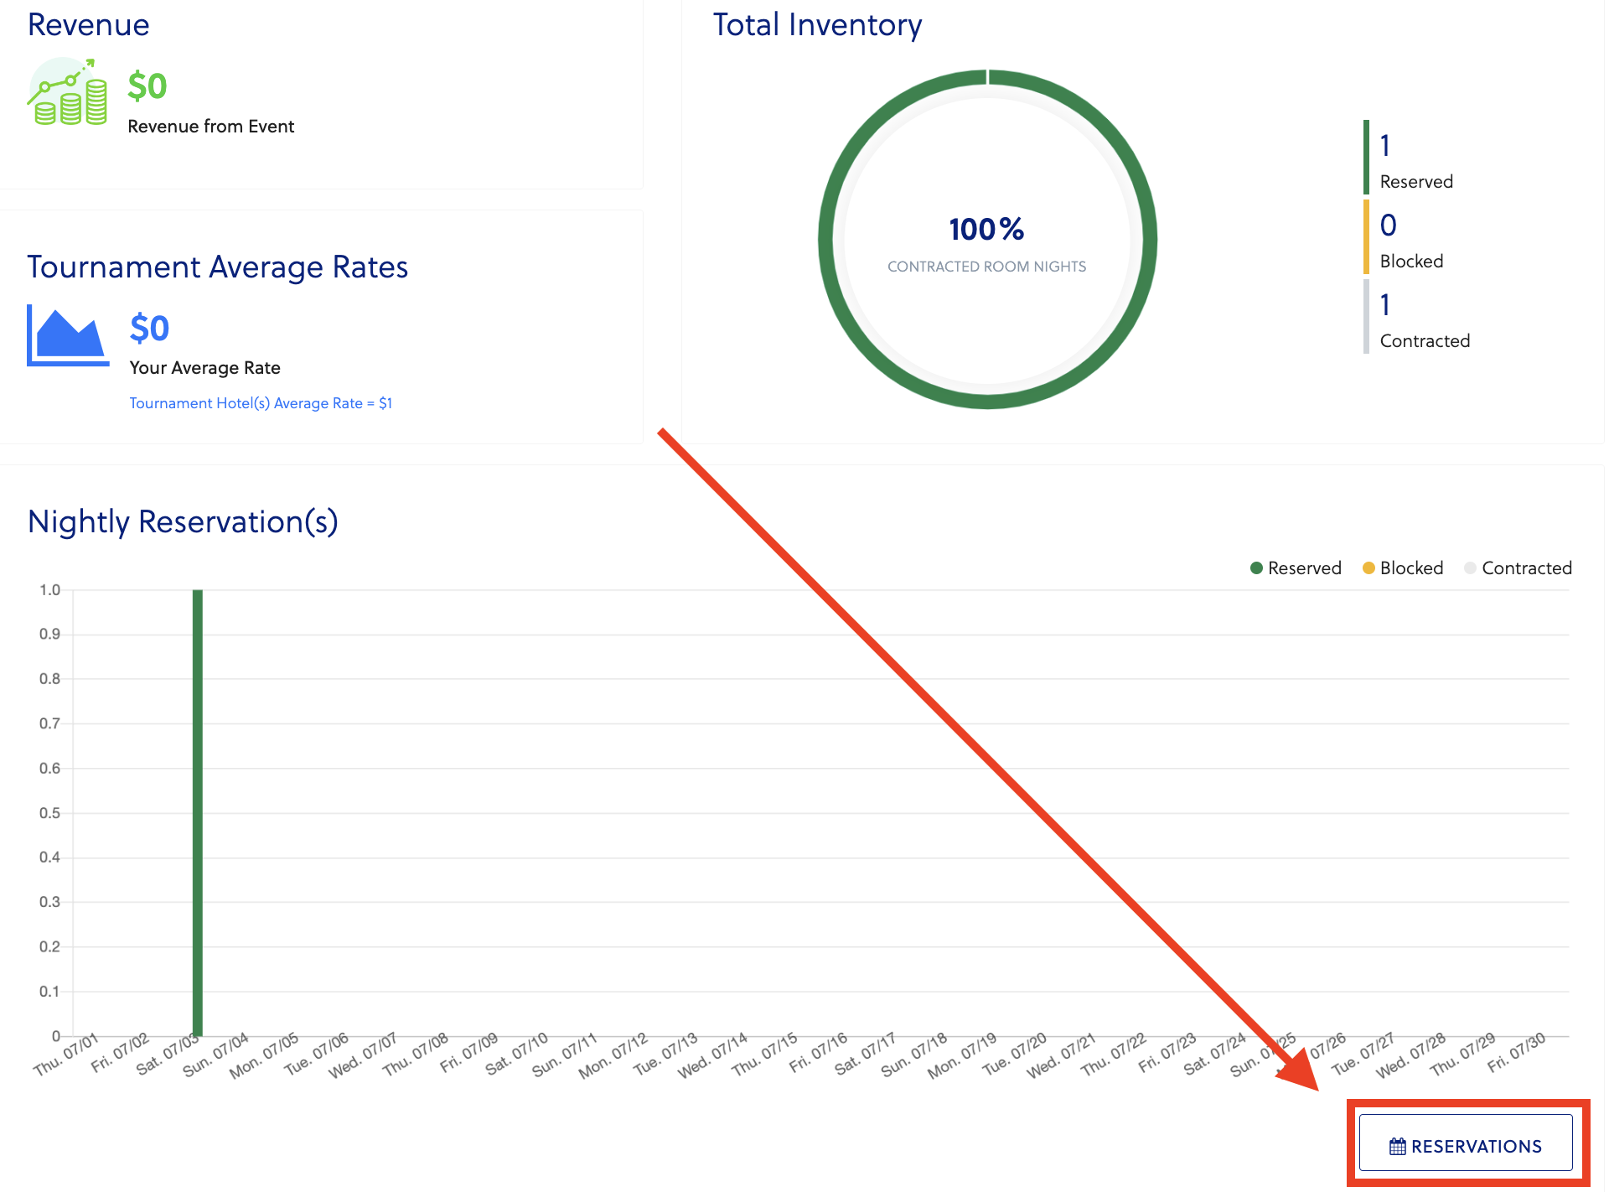Click 100% contracted room nights center

point(986,231)
